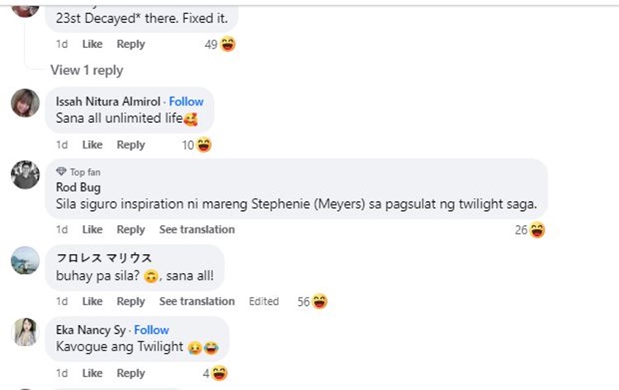Image resolution: width=619 pixels, height=390 pixels.
Task: Follow Issah Nitura Almirol
Action: coord(187,101)
